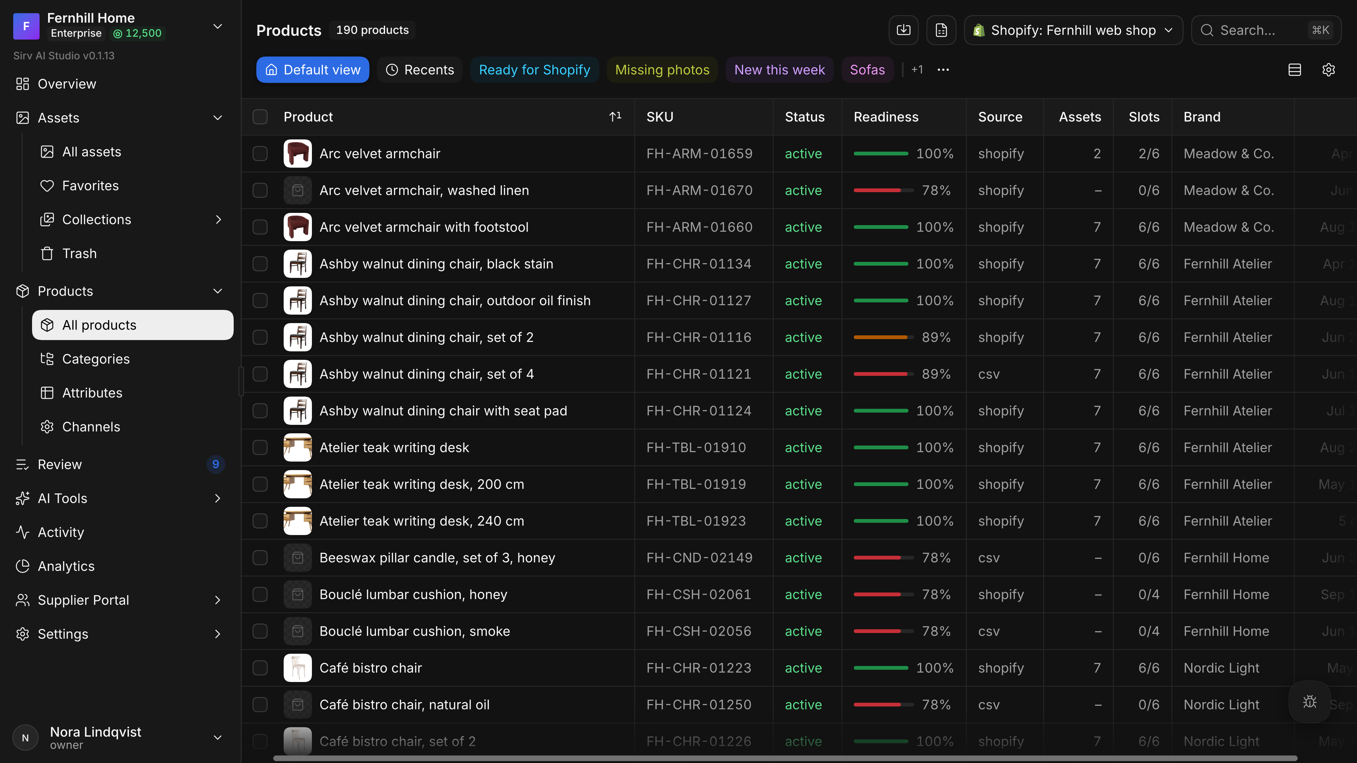Open table settings gear icon

tap(1328, 69)
